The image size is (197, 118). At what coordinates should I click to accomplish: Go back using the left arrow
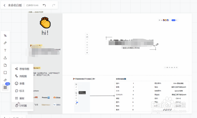[x=4, y=5]
